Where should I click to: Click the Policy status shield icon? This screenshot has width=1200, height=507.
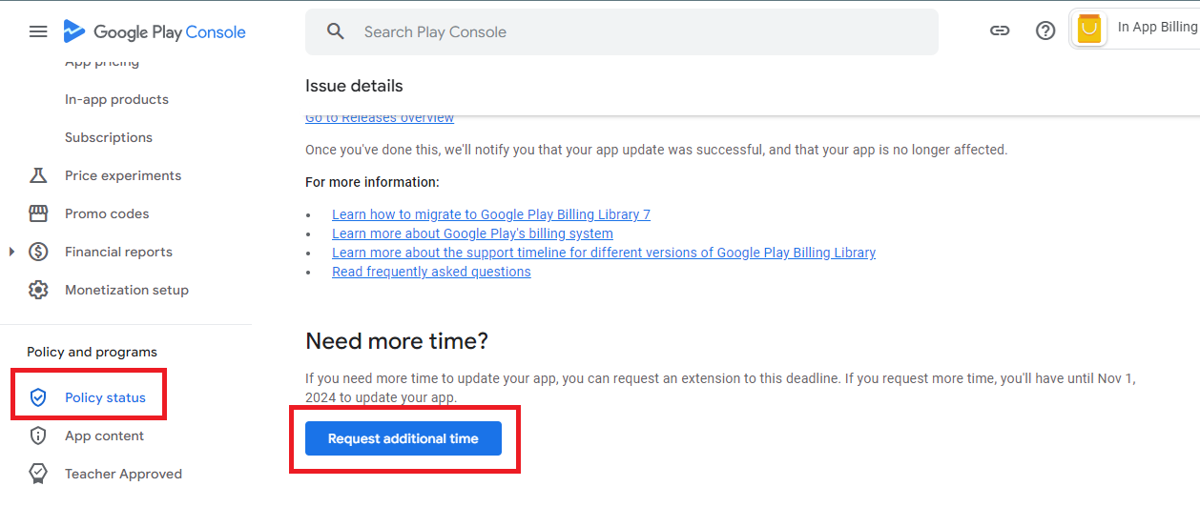38,397
